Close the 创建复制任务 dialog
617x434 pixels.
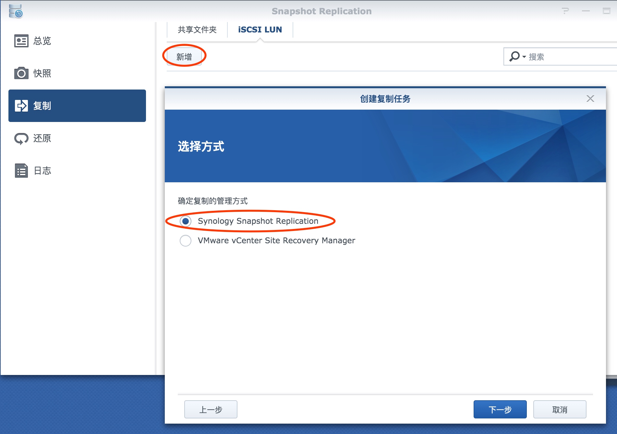point(590,99)
